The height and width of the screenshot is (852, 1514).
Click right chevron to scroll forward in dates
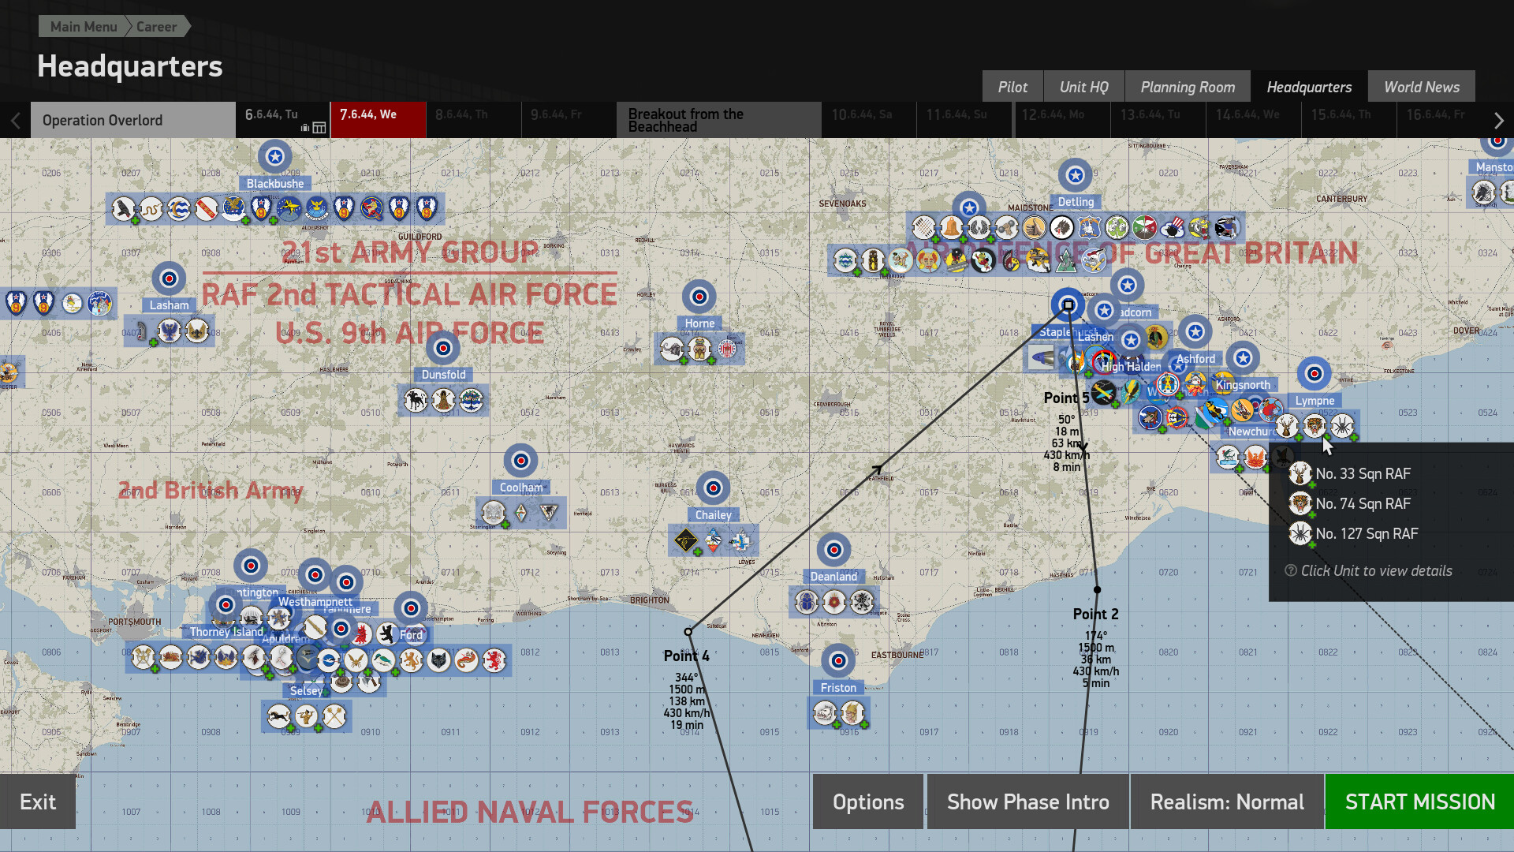1499,119
